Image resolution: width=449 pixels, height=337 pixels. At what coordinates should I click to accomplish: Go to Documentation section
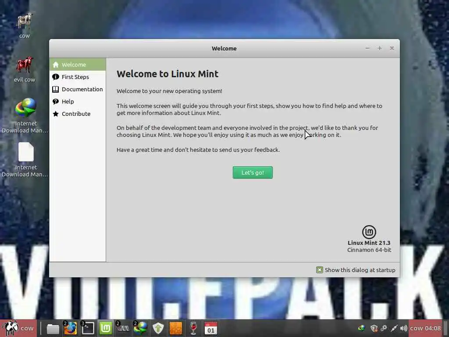click(x=78, y=89)
